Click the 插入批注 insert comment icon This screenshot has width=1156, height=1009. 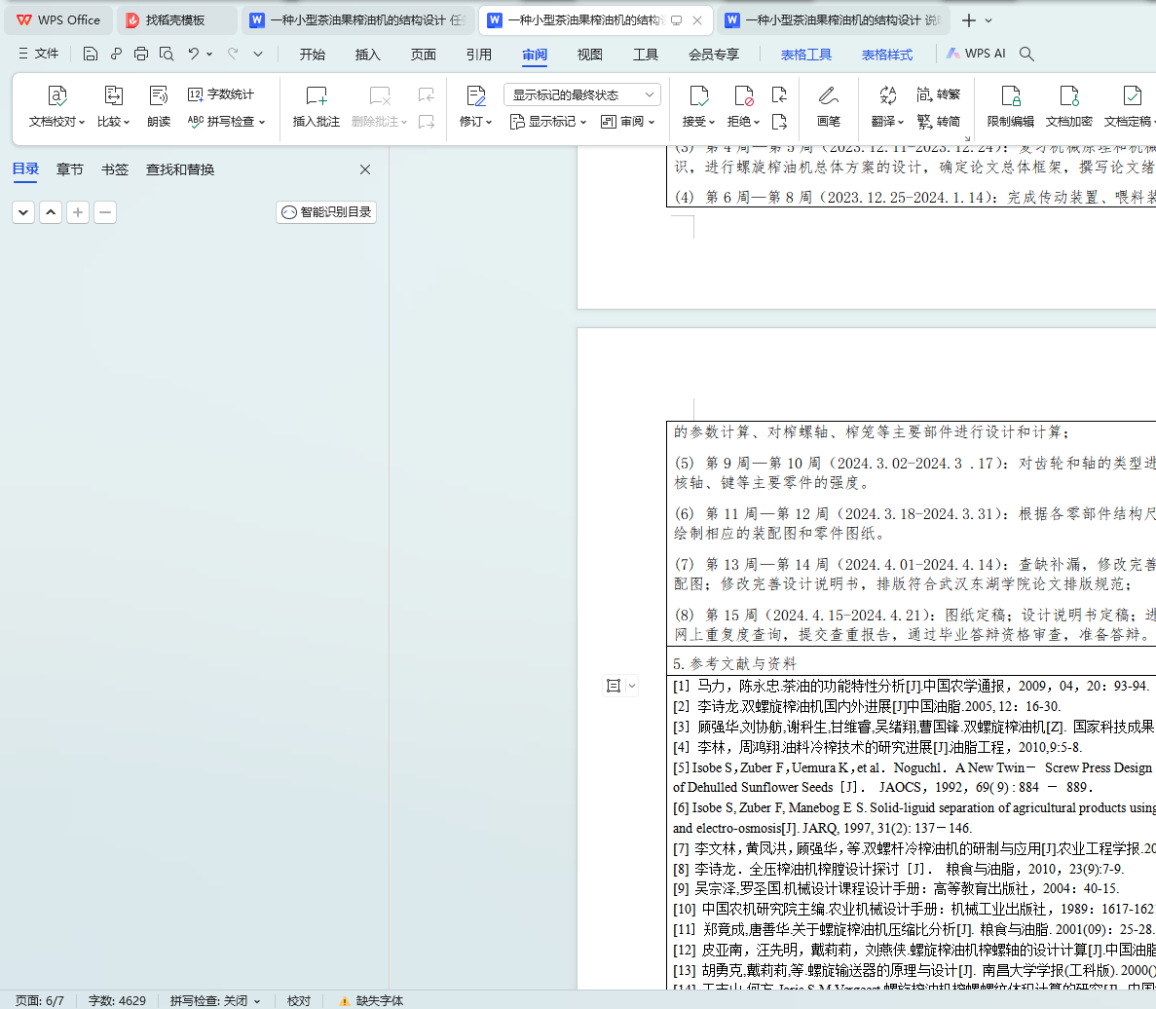(x=317, y=95)
